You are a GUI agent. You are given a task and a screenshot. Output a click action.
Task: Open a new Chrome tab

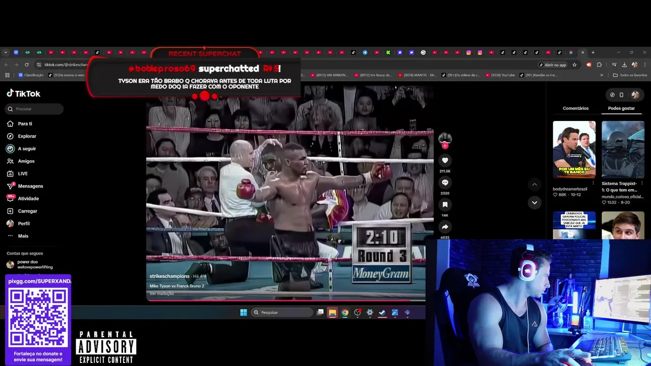tap(593, 52)
